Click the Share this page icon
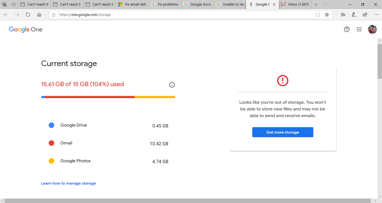The width and height of the screenshot is (382, 203). (365, 15)
